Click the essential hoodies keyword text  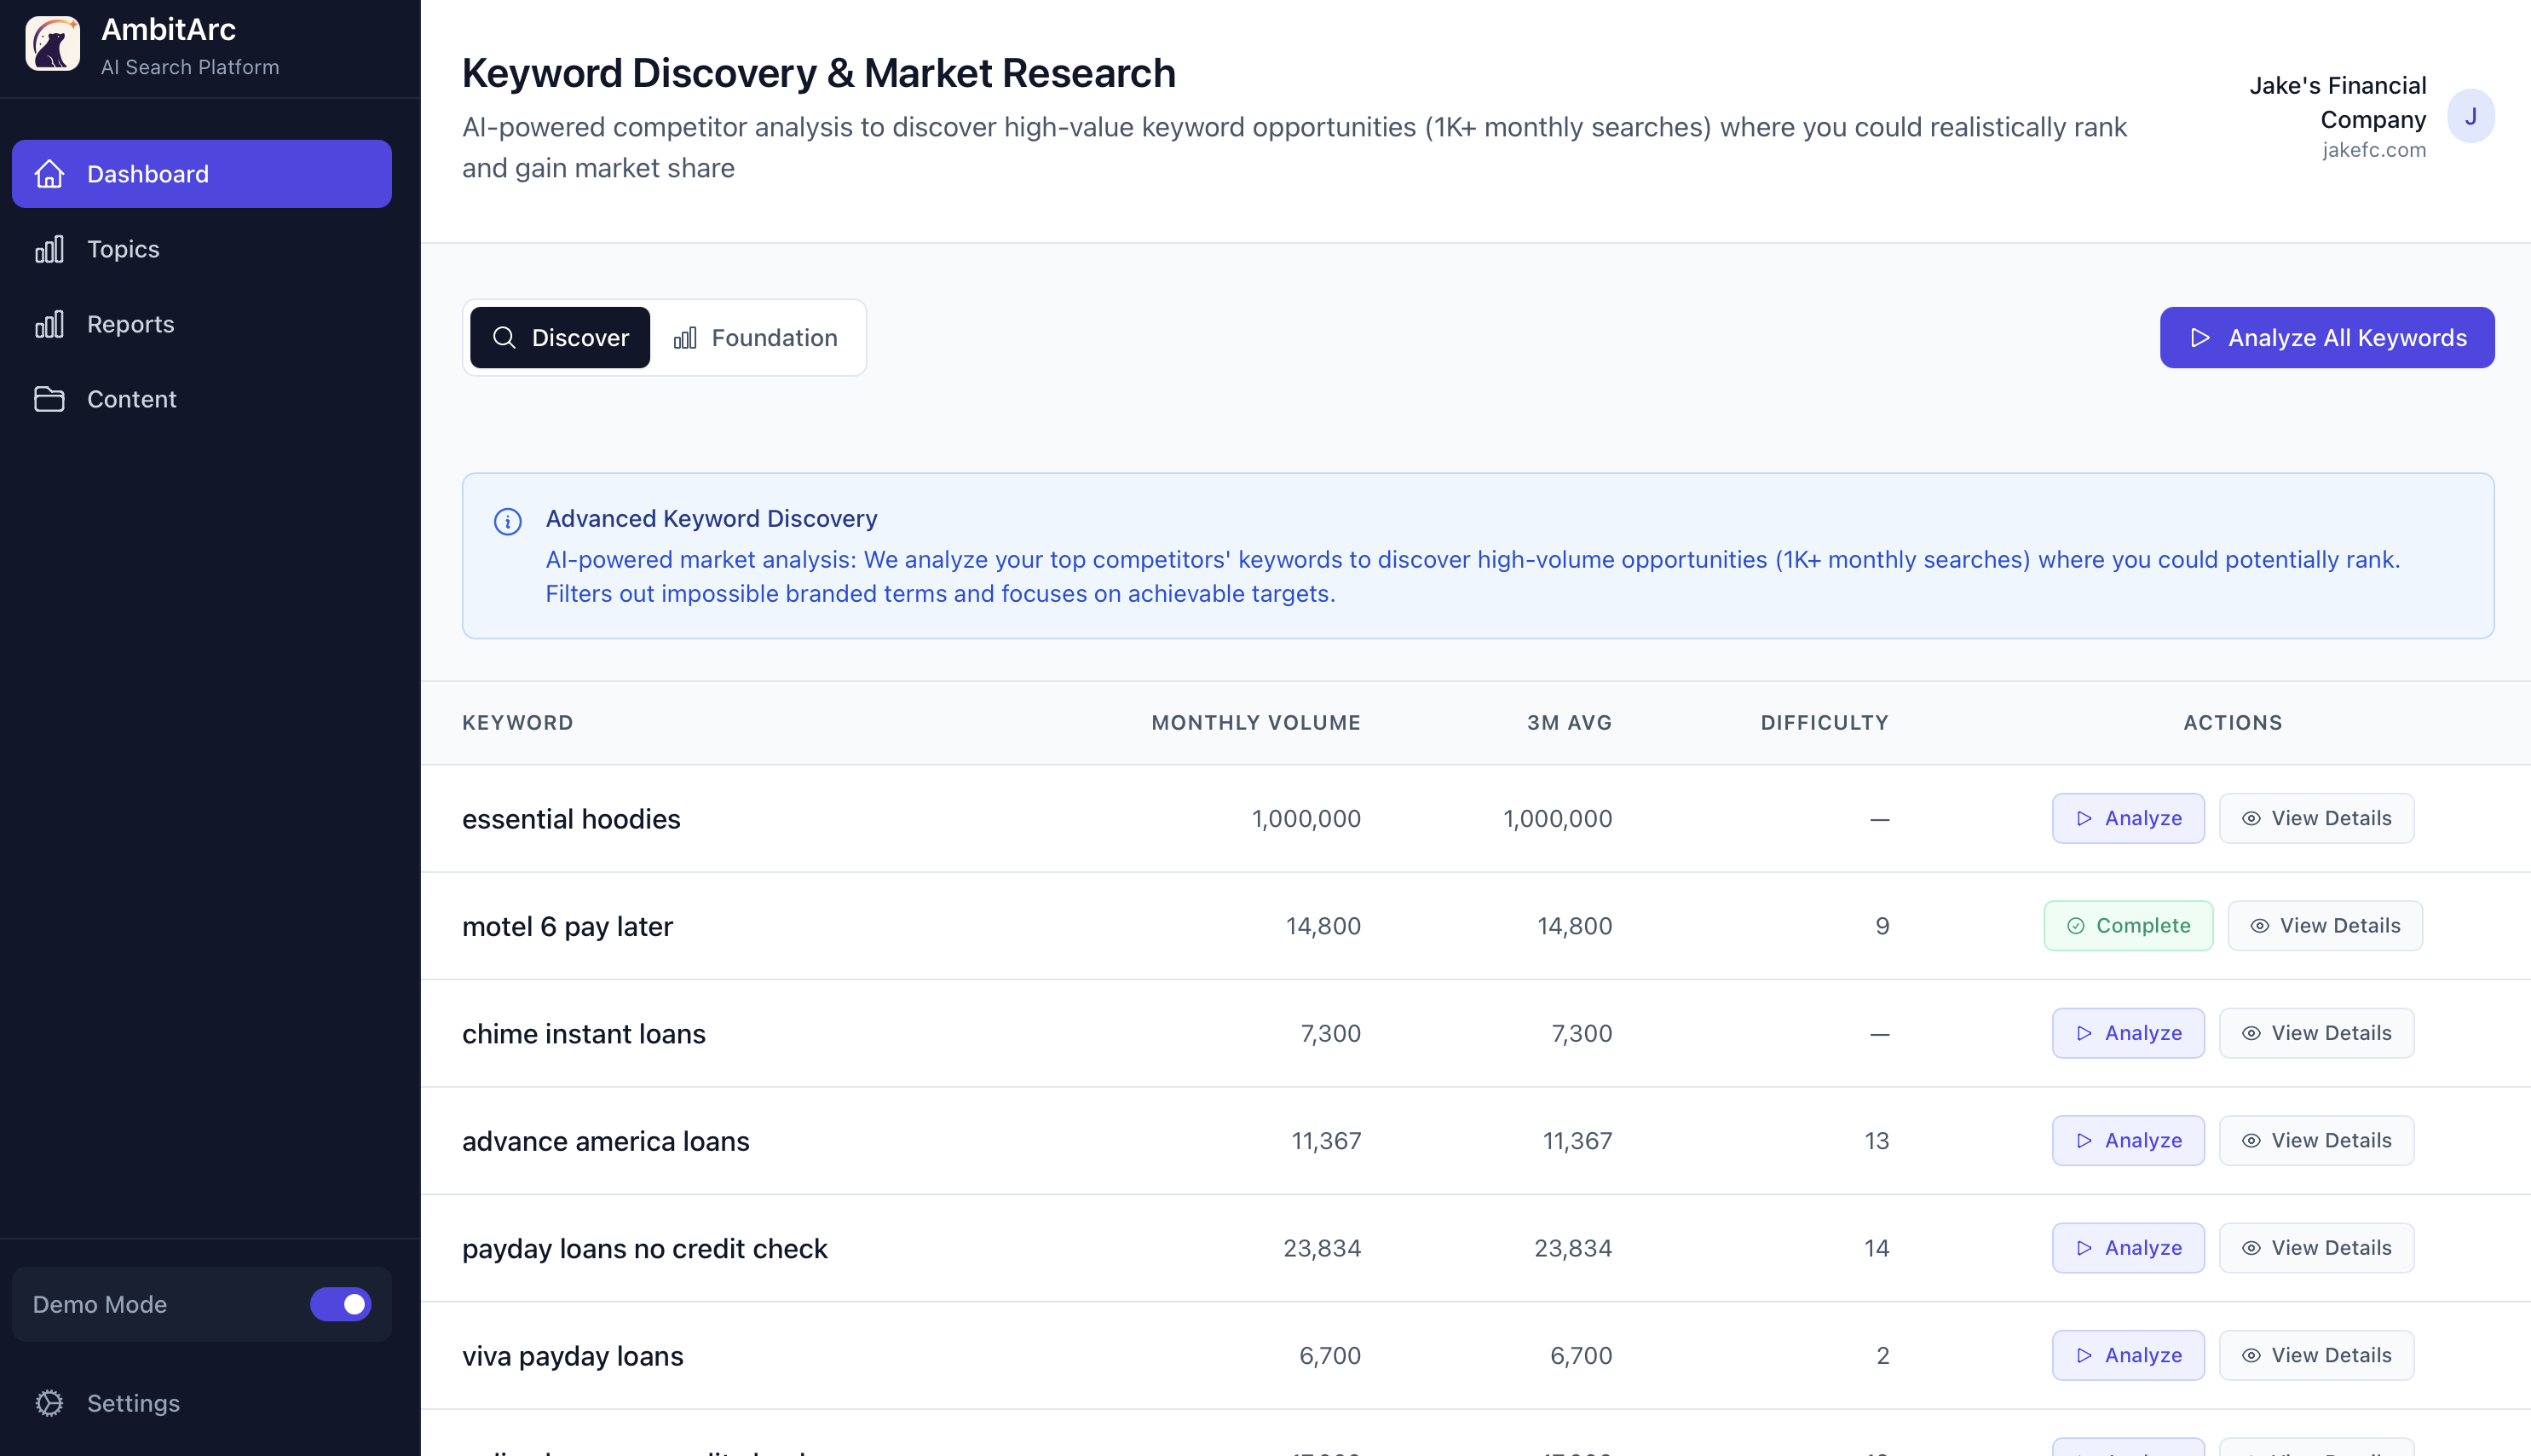point(571,819)
